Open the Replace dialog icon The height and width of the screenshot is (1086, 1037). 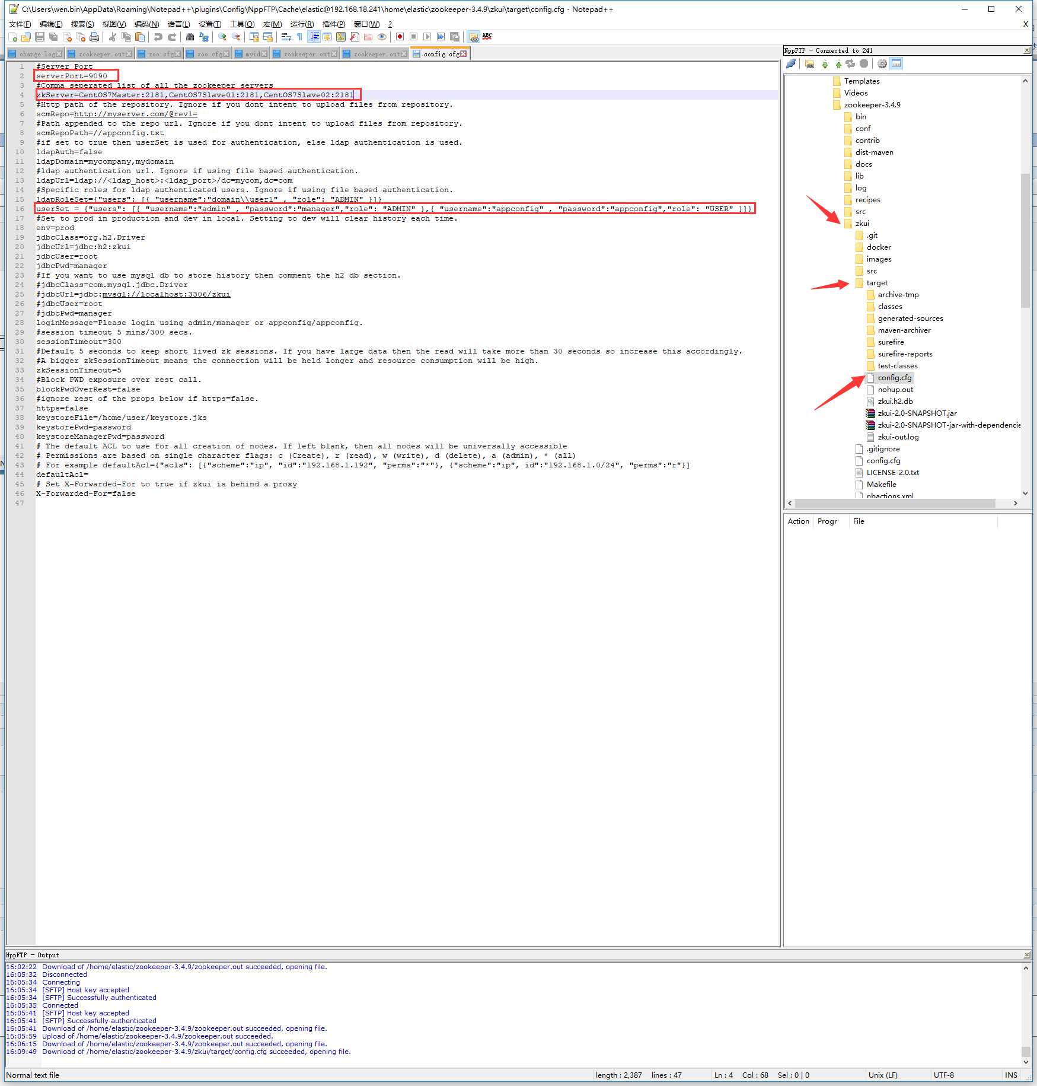pyautogui.click(x=204, y=37)
